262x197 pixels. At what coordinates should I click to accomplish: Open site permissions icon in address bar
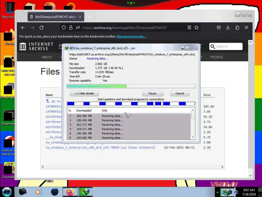click(78, 27)
